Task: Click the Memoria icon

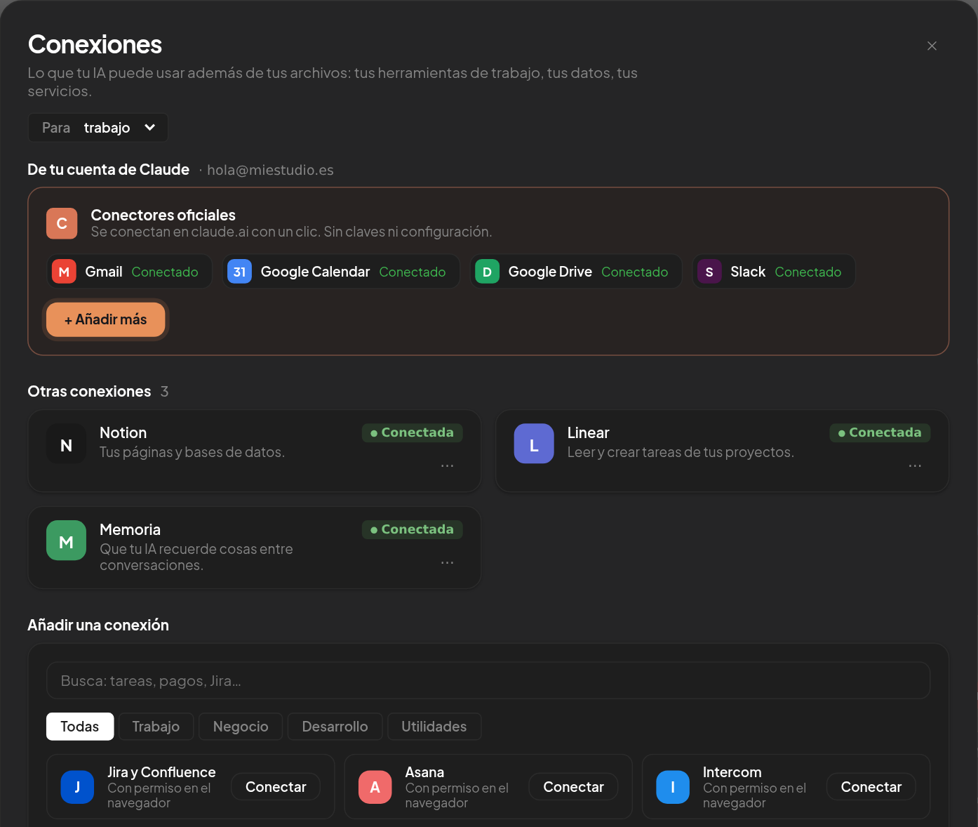Action: [x=66, y=541]
